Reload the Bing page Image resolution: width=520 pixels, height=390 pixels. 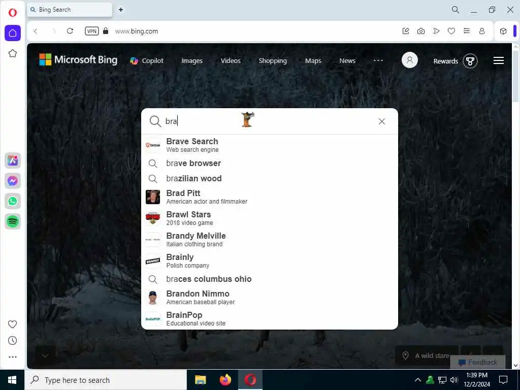pos(70,31)
